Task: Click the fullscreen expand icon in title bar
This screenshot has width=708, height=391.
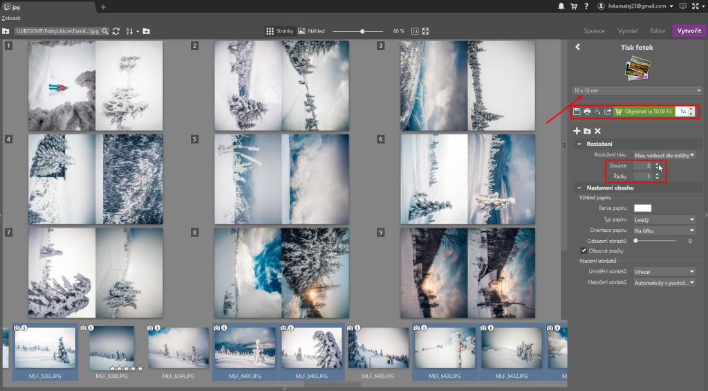Action: coord(696,6)
